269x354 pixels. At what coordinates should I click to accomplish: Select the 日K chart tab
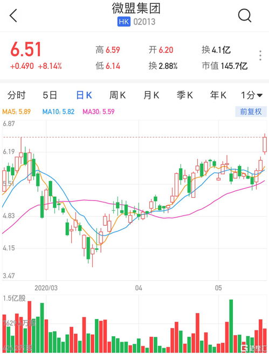84,95
